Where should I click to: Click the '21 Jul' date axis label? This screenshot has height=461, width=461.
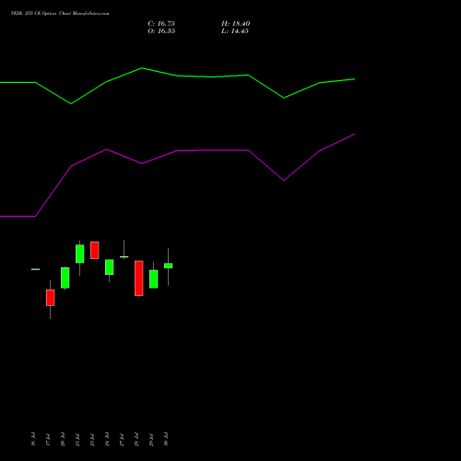pos(77,440)
